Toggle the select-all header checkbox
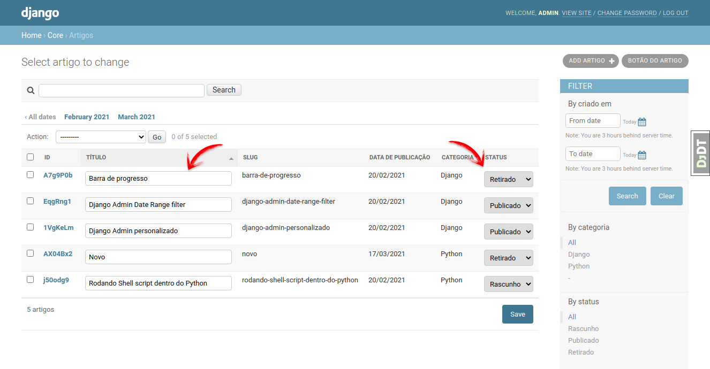 (31, 157)
